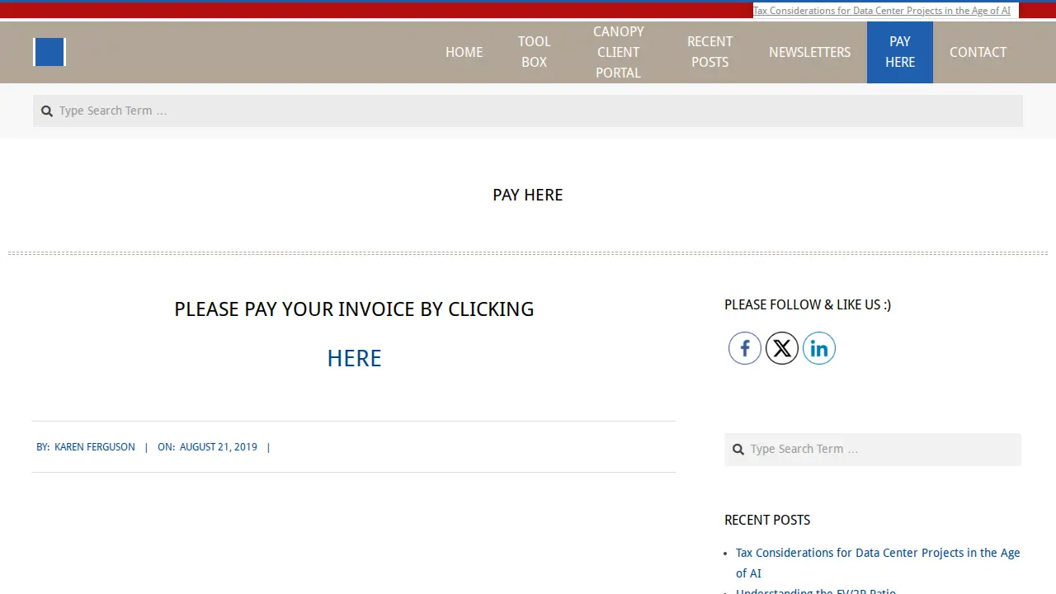Click the top search magnifier icon
1056x594 pixels.
47,111
